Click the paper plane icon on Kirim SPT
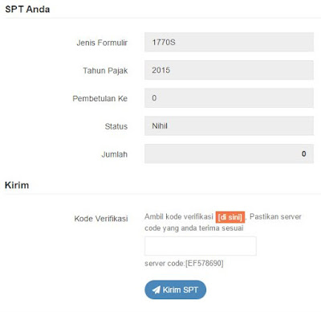This screenshot has height=312, width=321. coord(156,289)
